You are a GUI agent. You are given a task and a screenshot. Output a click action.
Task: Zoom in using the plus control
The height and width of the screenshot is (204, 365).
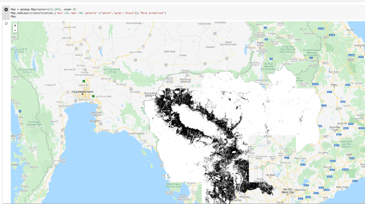tap(14, 25)
